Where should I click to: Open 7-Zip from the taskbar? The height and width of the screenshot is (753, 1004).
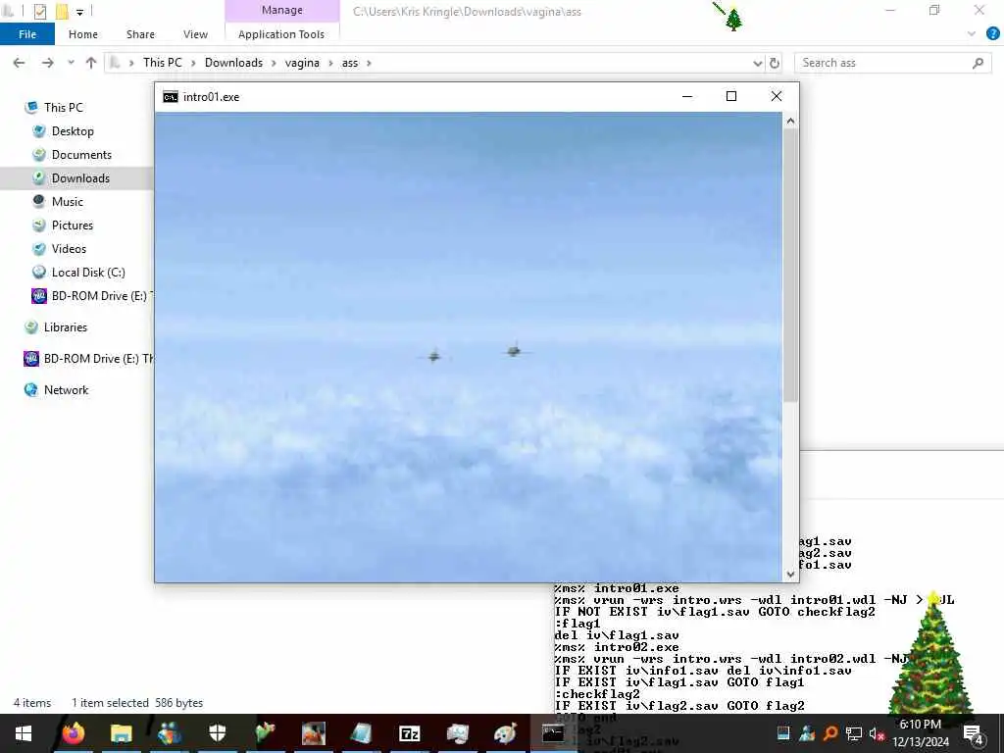pyautogui.click(x=409, y=733)
